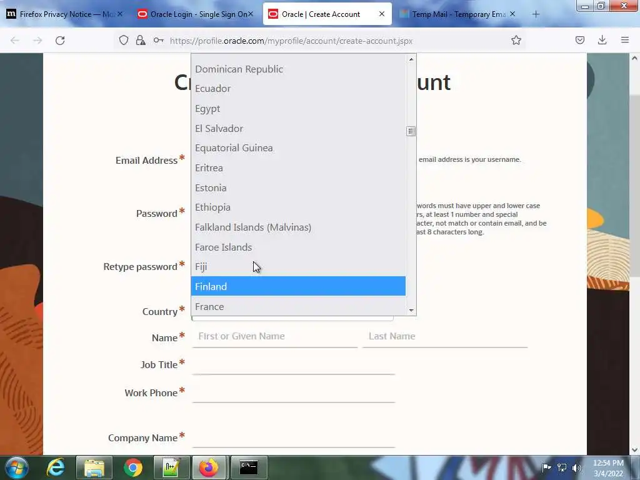Open the taskbar clock showing 12:54 PM
Viewport: 640px width, 480px height.
608,467
